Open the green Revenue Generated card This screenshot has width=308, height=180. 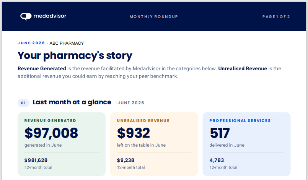pos(62,144)
